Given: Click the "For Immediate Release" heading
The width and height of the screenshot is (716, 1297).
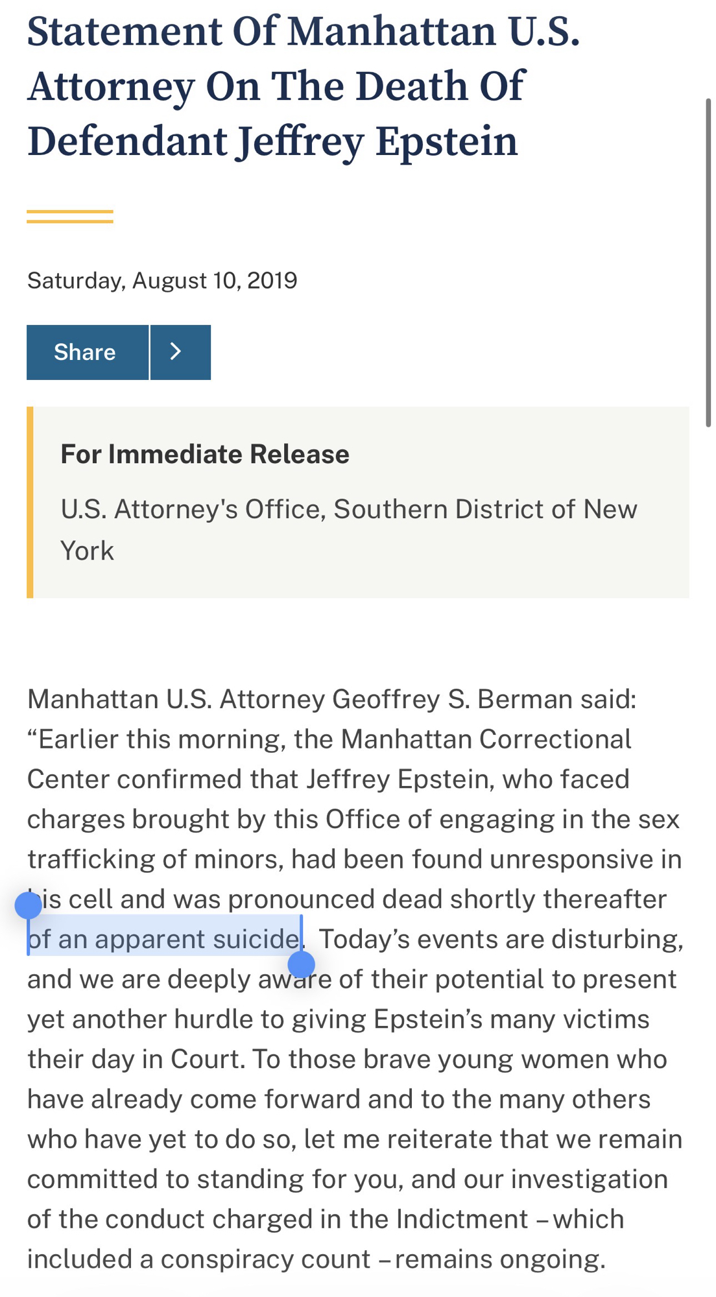Looking at the screenshot, I should [x=205, y=454].
